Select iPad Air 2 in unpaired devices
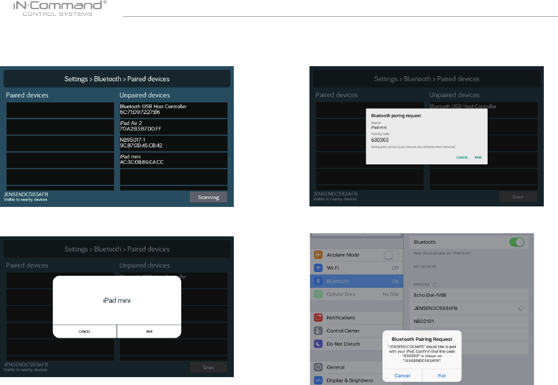Image resolution: width=558 pixels, height=385 pixels. tap(174, 126)
